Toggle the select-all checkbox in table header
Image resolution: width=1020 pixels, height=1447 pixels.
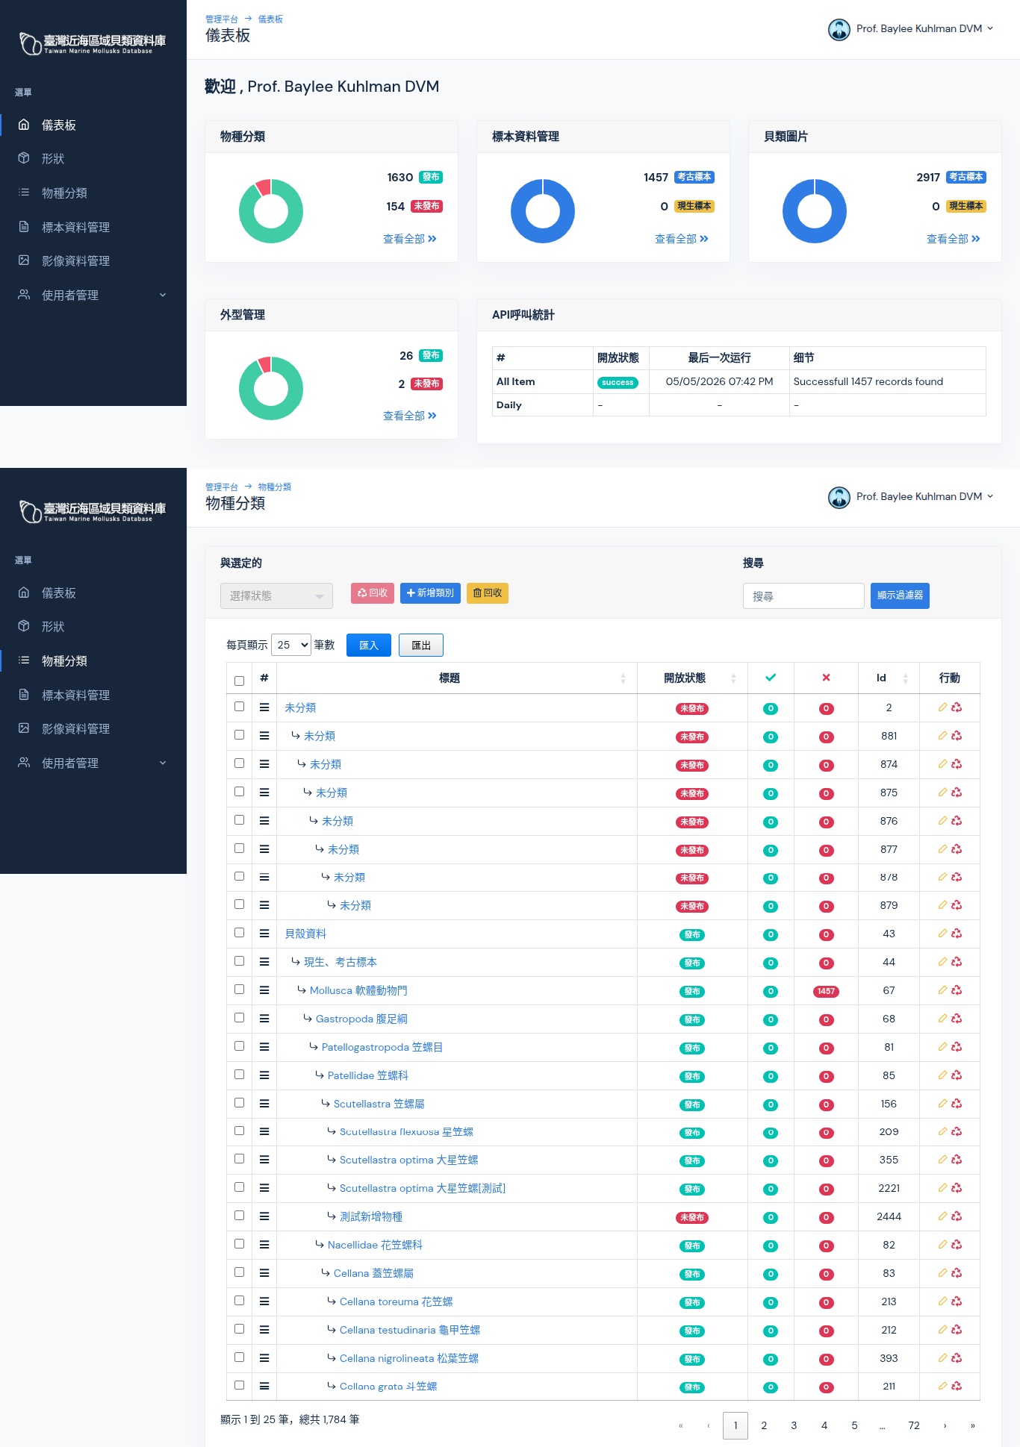[239, 681]
